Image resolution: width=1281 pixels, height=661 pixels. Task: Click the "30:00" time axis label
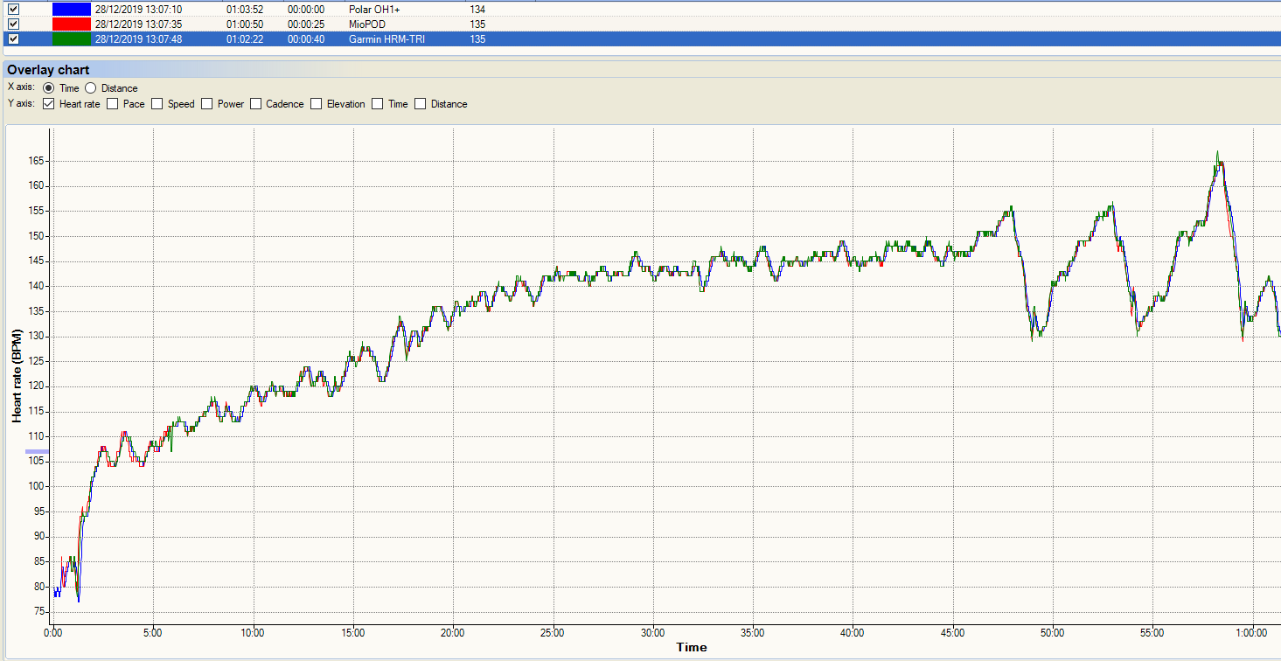[652, 633]
